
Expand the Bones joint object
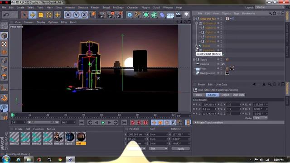point(197,46)
